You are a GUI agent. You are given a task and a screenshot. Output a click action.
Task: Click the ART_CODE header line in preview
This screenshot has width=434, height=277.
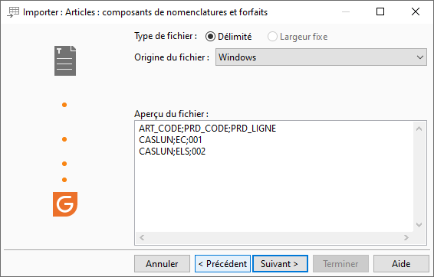pos(208,129)
